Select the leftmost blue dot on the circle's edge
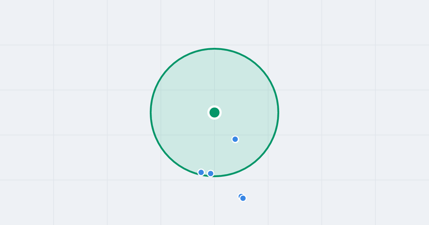 tap(201, 172)
